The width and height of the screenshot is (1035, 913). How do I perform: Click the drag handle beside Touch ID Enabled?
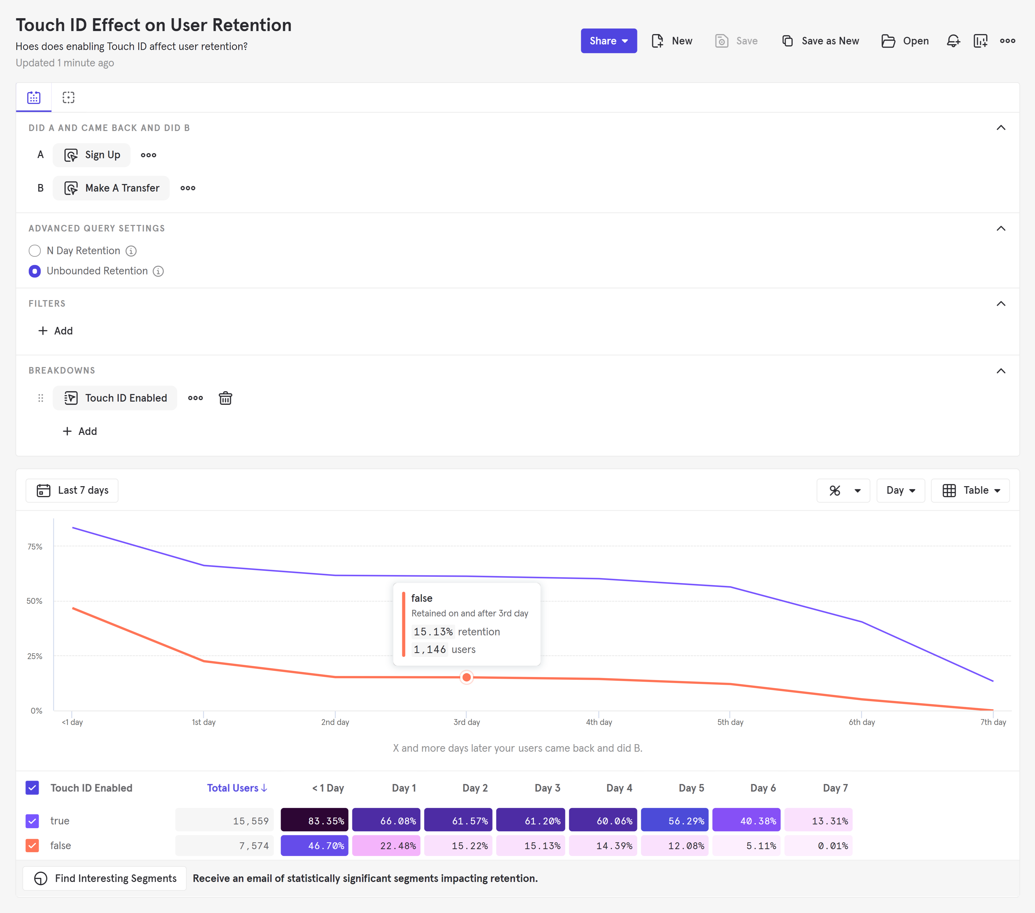(41, 398)
